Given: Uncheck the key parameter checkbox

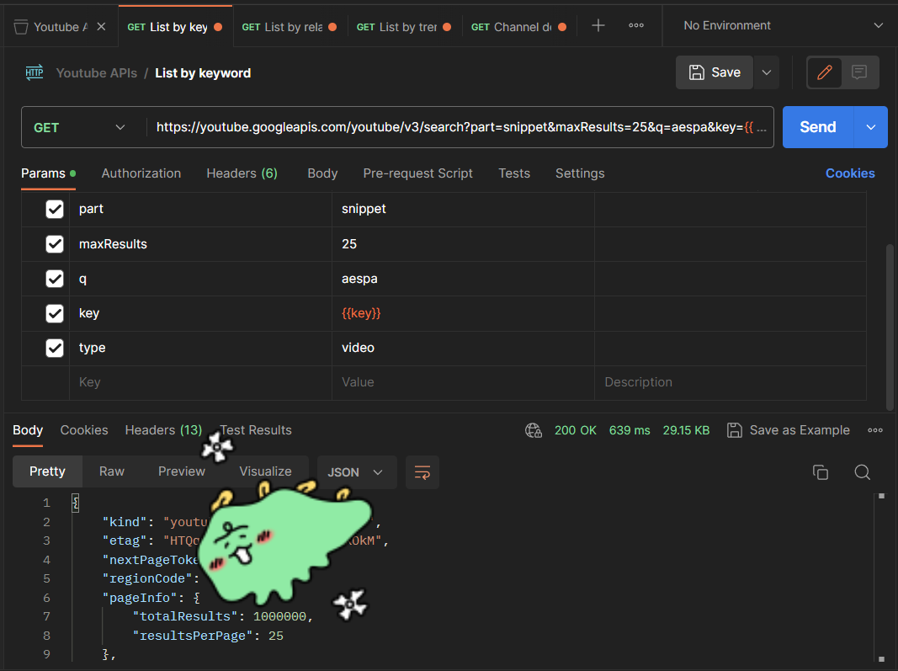Looking at the screenshot, I should (55, 313).
